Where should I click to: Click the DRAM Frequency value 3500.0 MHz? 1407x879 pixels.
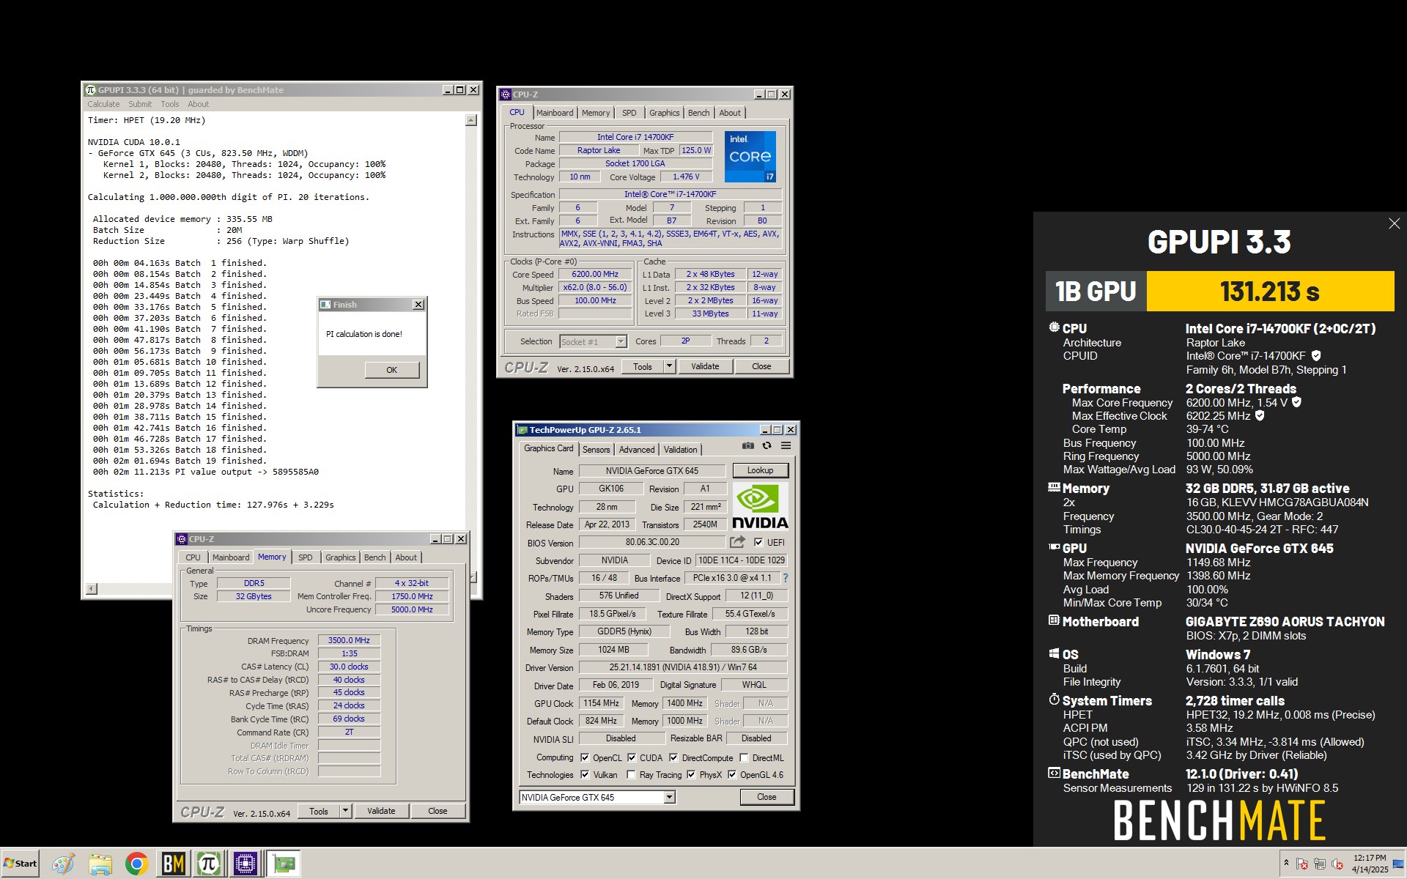tap(349, 640)
